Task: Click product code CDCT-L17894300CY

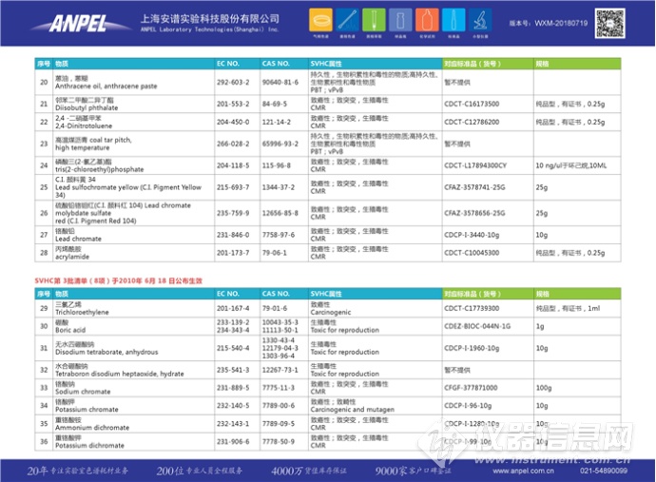Action: pyautogui.click(x=475, y=165)
